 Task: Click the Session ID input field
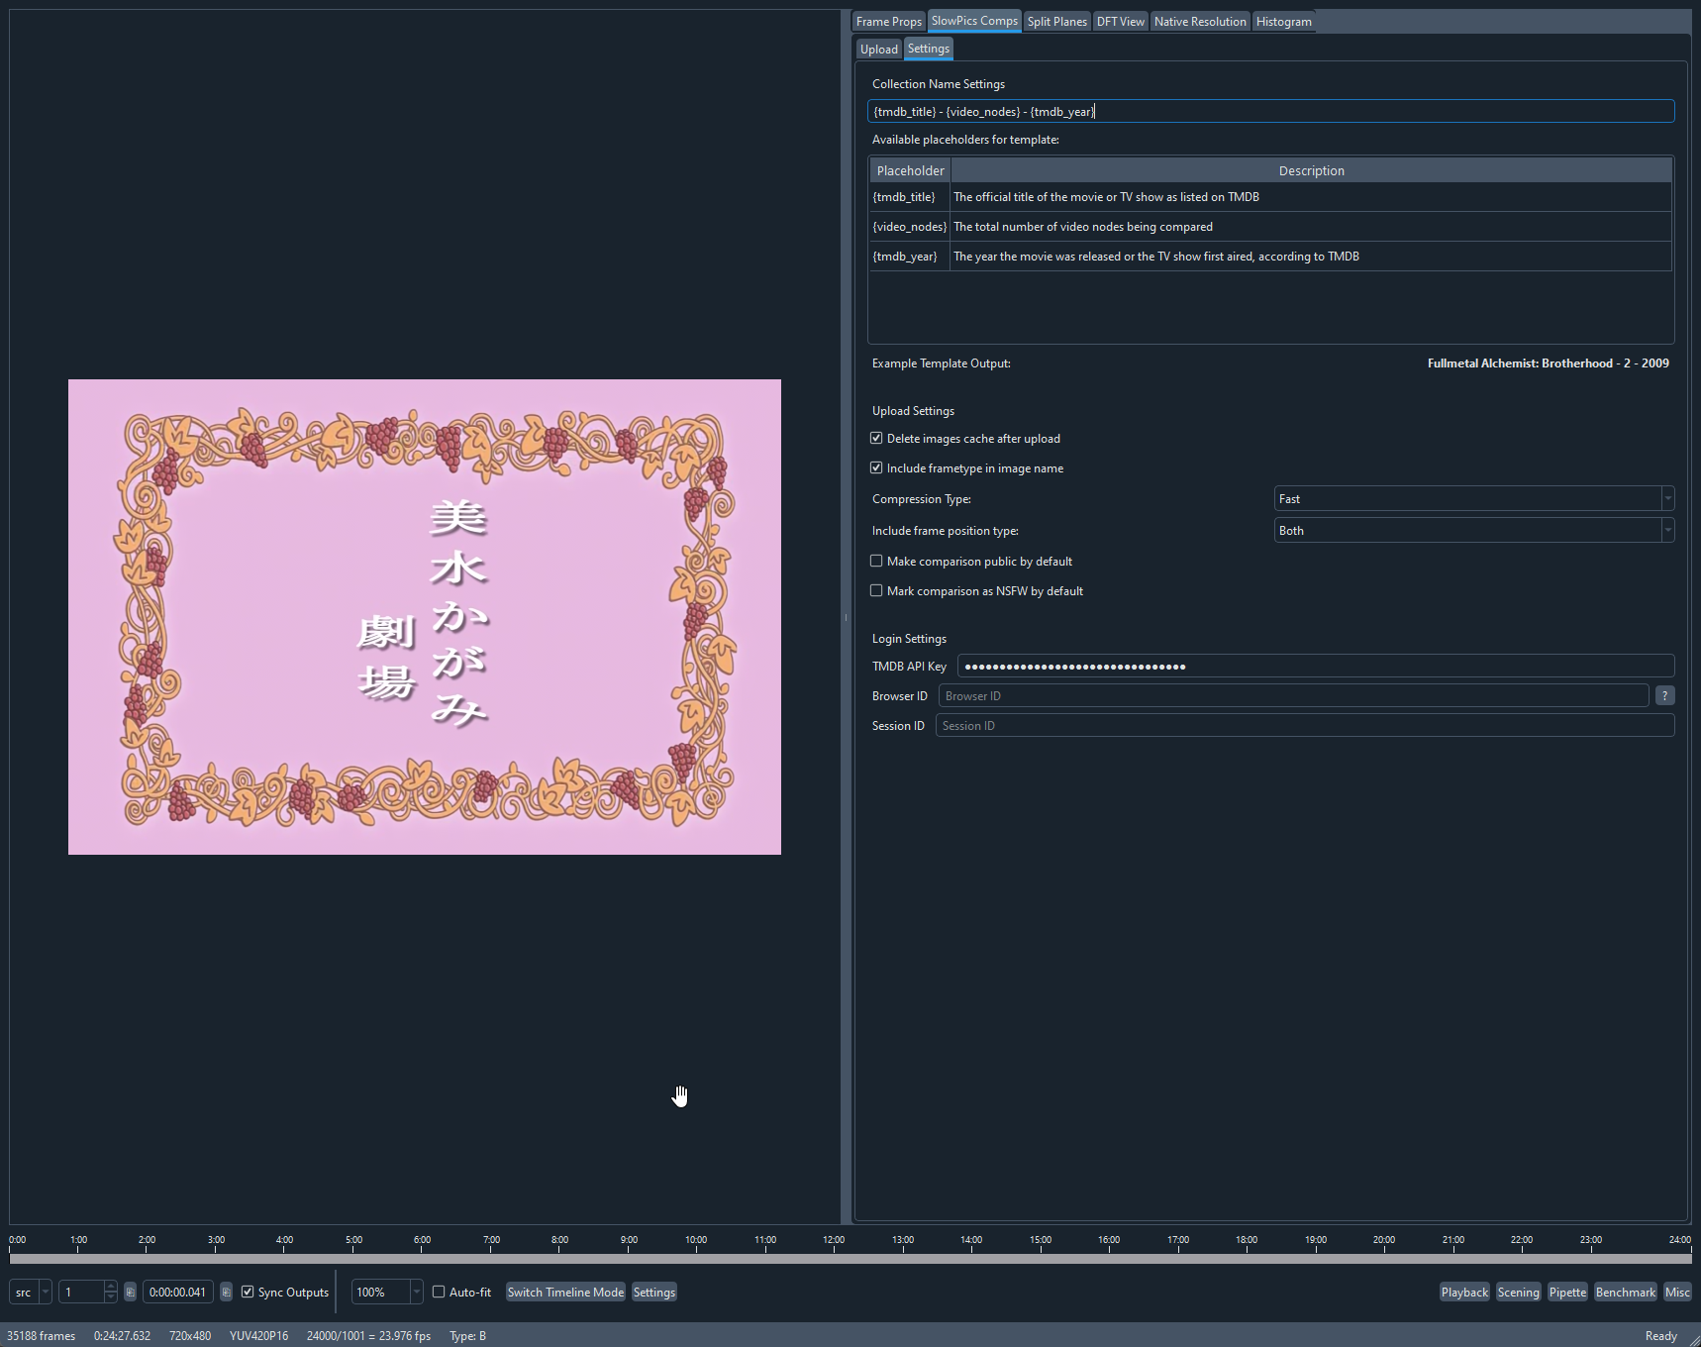pos(1304,725)
